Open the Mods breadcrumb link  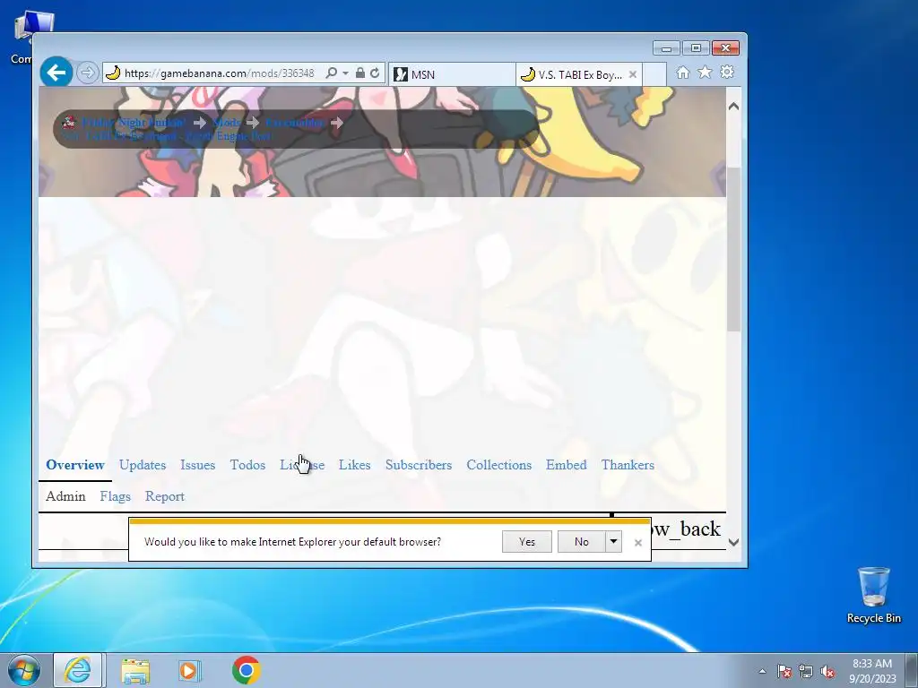[226, 122]
